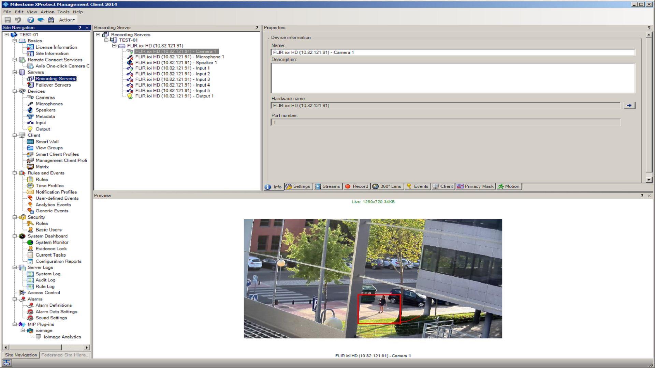655x368 pixels.
Task: Click the License Information icon
Action: [x=30, y=47]
